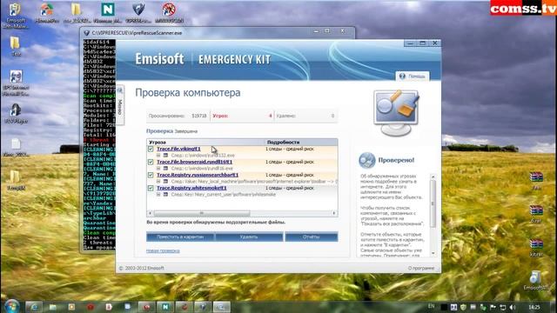Toggle checkbox for Trace.Registry.whitesmoke threat
The image size is (557, 313).
(151, 188)
